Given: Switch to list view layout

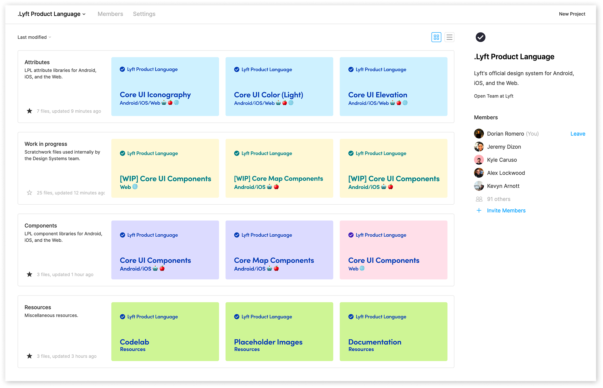Looking at the screenshot, I should pyautogui.click(x=449, y=37).
